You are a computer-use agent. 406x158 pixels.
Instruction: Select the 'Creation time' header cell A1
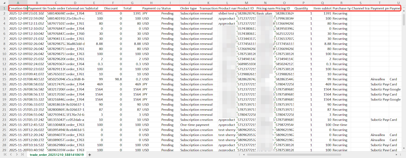pyautogui.click(x=18, y=8)
